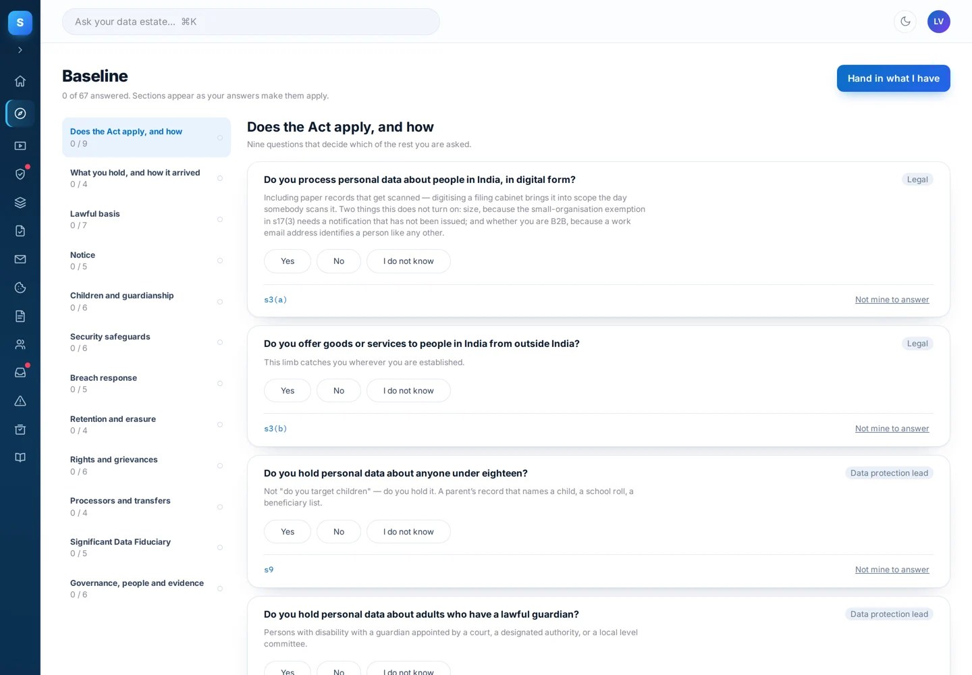
Task: Click the 'Hand in what I have' button
Action: click(894, 78)
